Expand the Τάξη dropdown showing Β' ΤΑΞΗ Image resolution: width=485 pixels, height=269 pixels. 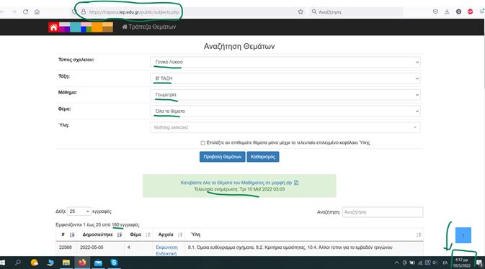coord(285,78)
